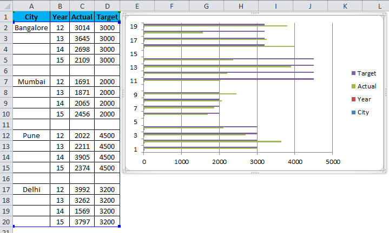
Task: Select column A header
Action: coord(31,6)
